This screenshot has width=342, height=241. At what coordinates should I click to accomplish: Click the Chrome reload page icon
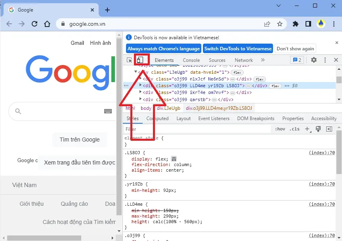(x=34, y=24)
